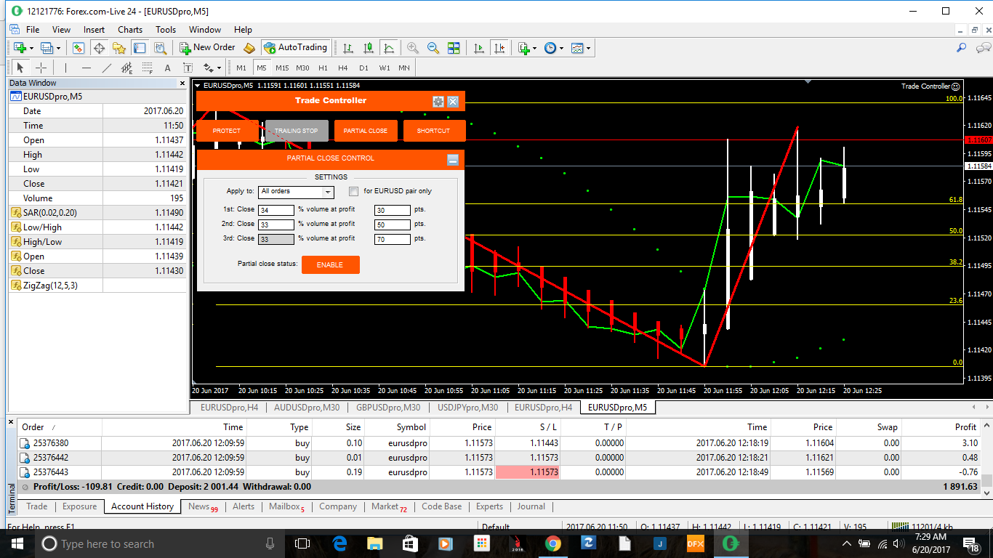The width and height of the screenshot is (993, 558).
Task: Click the 1st Close volume percent field
Action: (x=276, y=210)
